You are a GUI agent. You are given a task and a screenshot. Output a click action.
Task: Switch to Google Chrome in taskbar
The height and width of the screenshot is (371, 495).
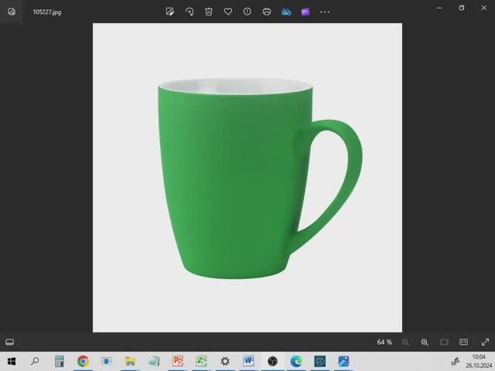pos(83,361)
